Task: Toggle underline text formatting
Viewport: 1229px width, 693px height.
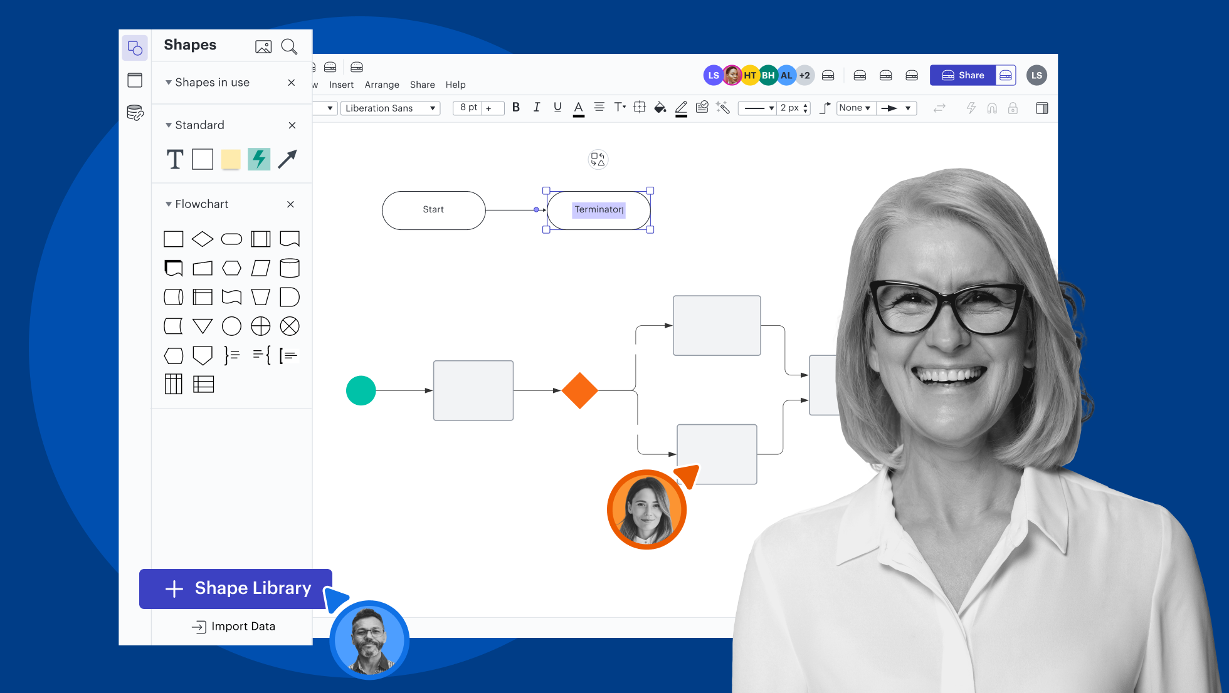Action: tap(557, 107)
